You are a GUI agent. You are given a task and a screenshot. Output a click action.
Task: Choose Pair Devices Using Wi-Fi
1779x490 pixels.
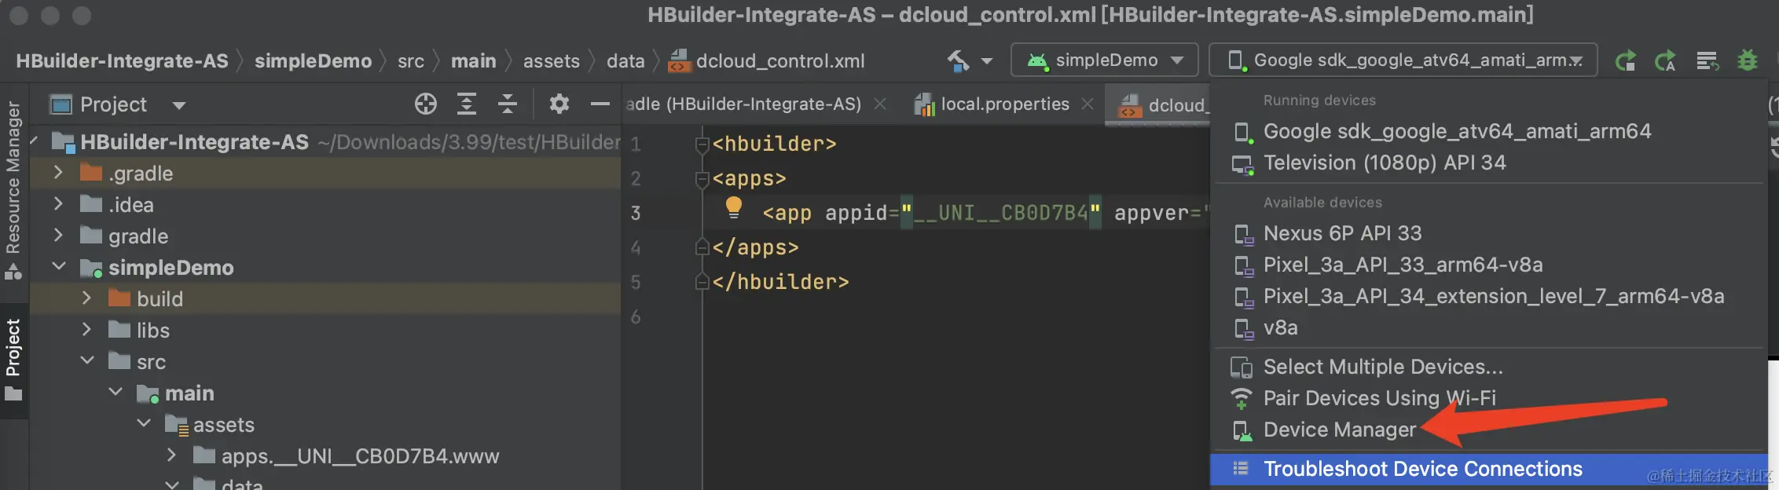(x=1489, y=398)
